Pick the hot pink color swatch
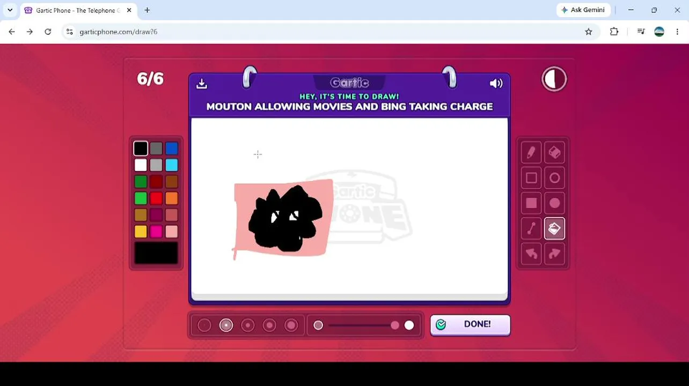The width and height of the screenshot is (689, 386). coord(156,232)
